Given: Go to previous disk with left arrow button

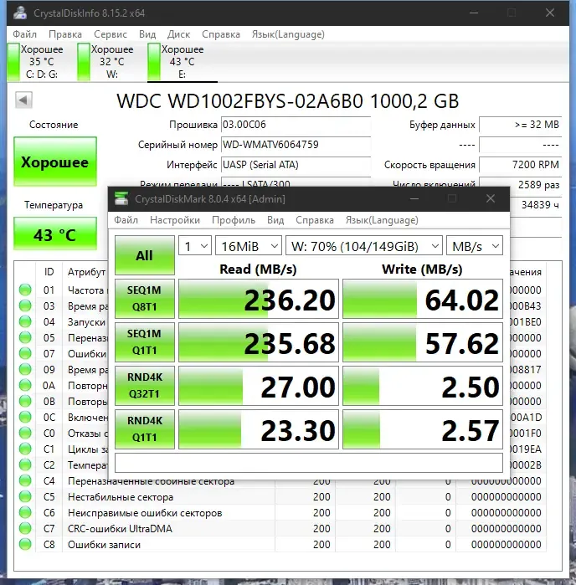Looking at the screenshot, I should (23, 100).
